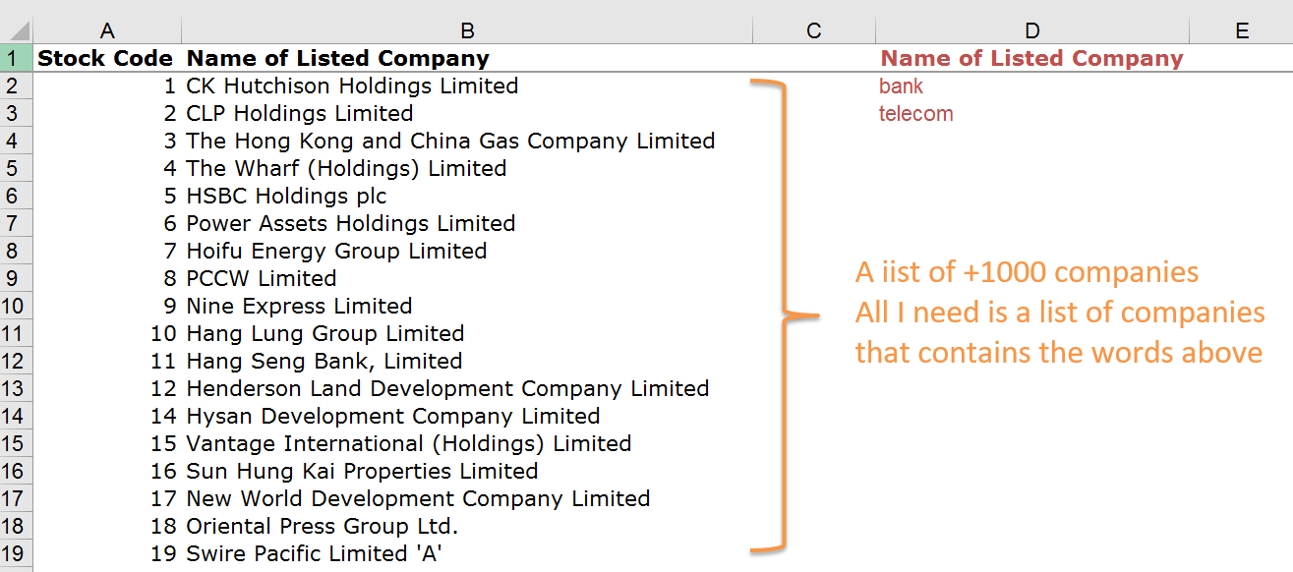Select row 19 header

pyautogui.click(x=16, y=553)
